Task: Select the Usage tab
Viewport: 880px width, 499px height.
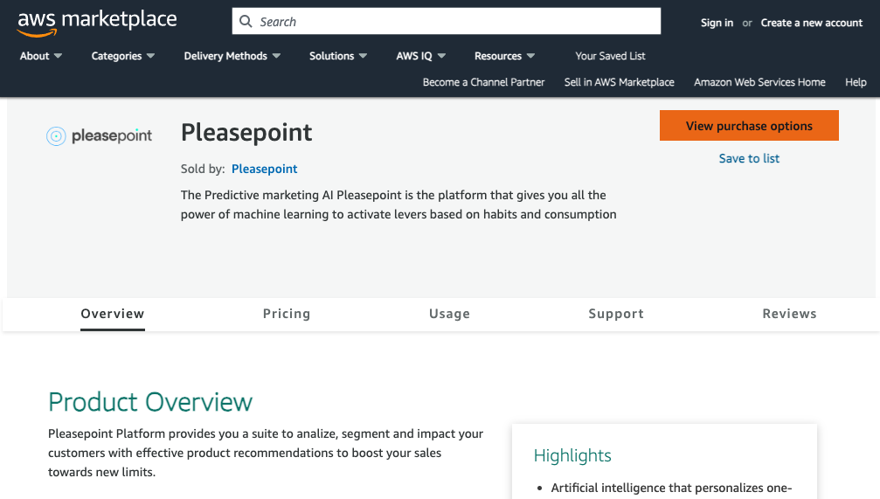Action: (449, 314)
